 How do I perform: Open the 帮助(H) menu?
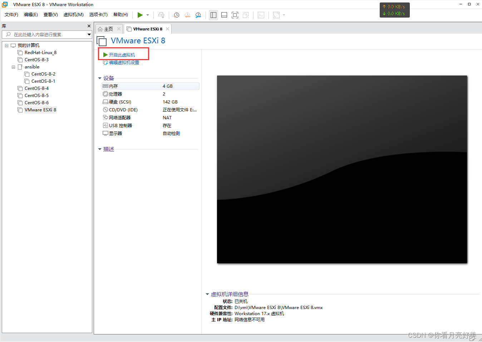(121, 15)
